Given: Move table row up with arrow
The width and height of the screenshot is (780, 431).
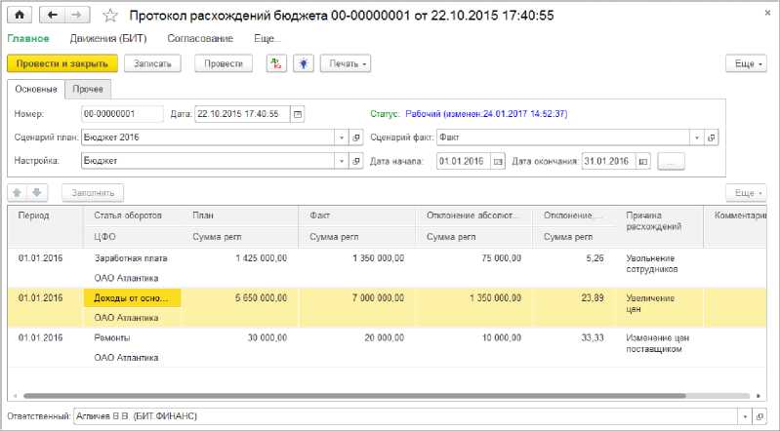Looking at the screenshot, I should coord(19,193).
